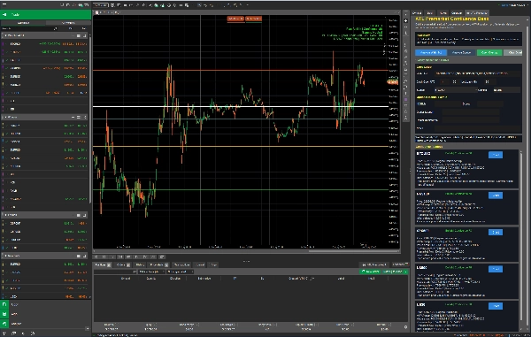Click the orange current price label on axis
531x337 pixels.
point(393,82)
